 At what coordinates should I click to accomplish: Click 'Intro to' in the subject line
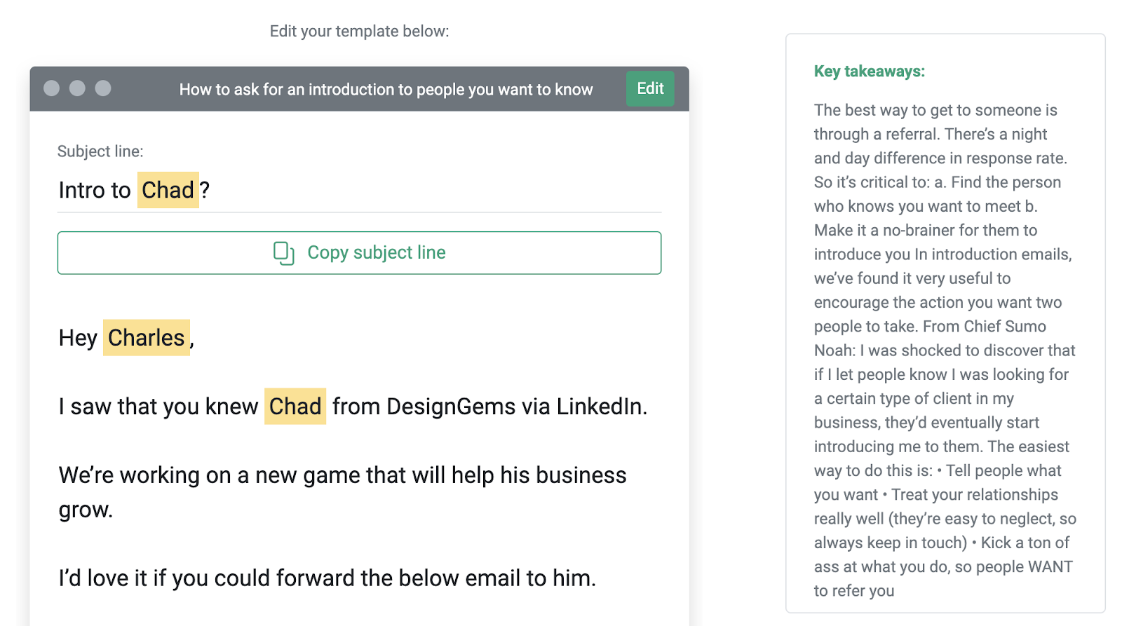95,191
